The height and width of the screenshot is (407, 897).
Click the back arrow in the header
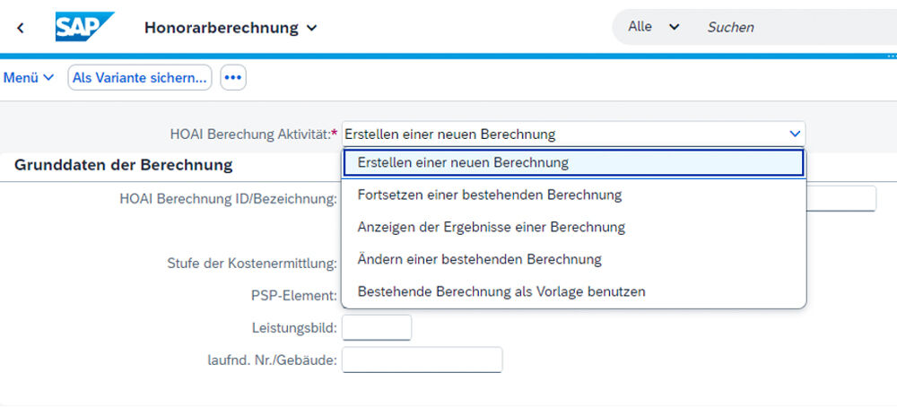pyautogui.click(x=21, y=28)
